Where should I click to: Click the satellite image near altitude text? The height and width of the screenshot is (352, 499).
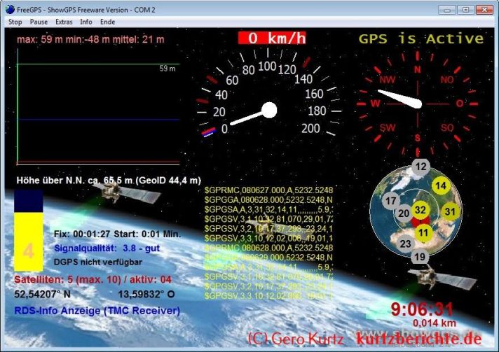click(128, 192)
